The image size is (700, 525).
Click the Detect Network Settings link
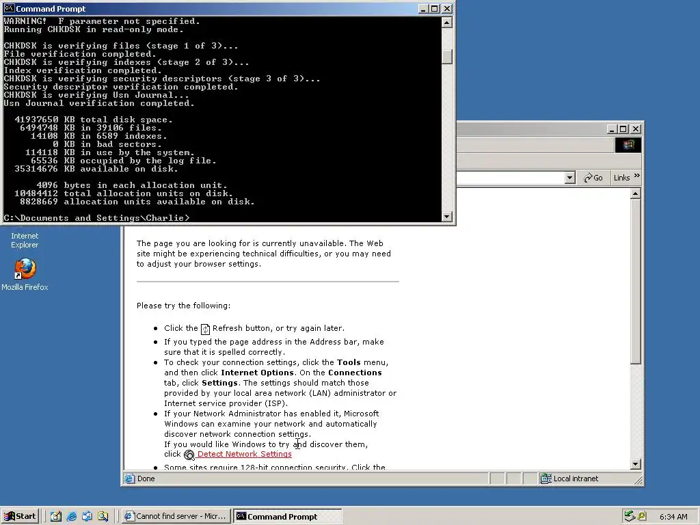[x=244, y=454]
